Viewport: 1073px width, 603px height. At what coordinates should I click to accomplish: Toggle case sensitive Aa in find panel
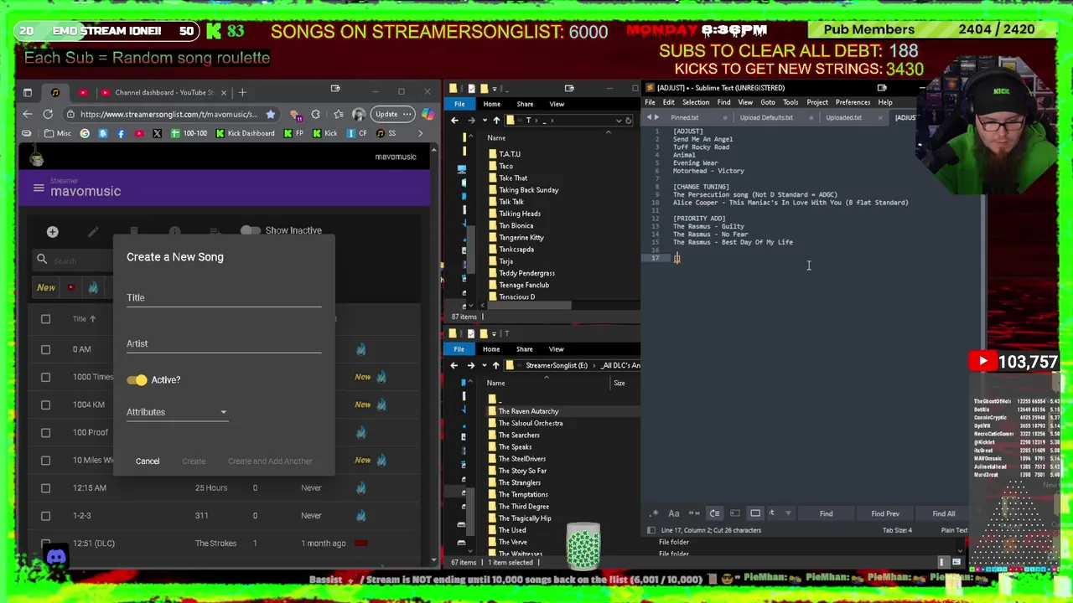(x=674, y=513)
